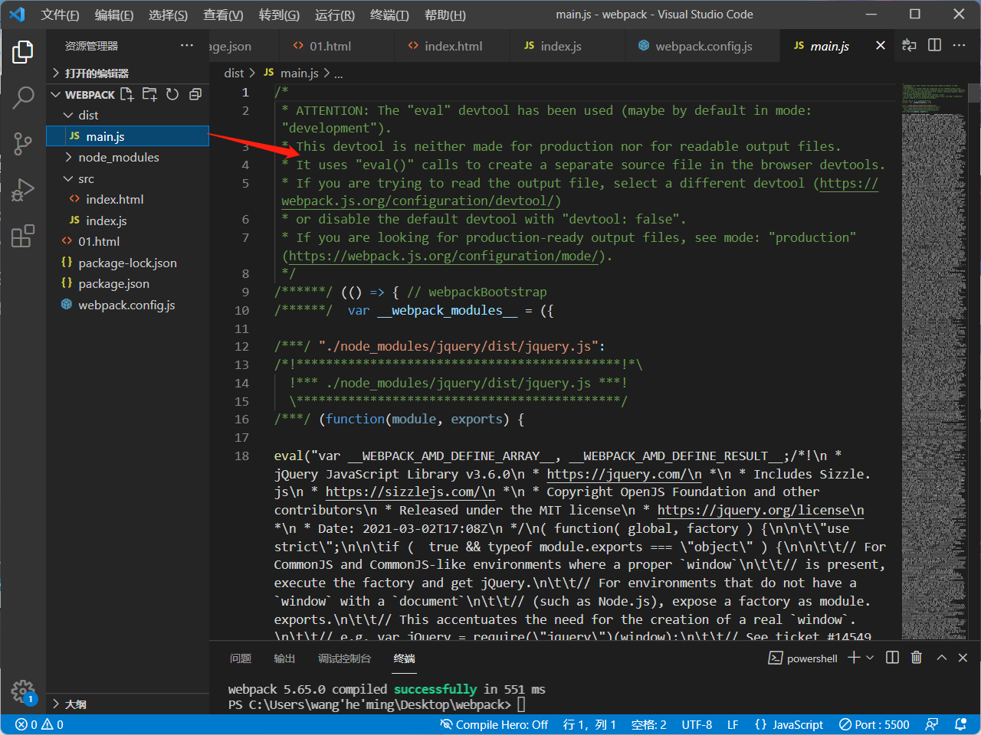Open the Explorer view in activity bar
The width and height of the screenshot is (981, 735).
23,52
